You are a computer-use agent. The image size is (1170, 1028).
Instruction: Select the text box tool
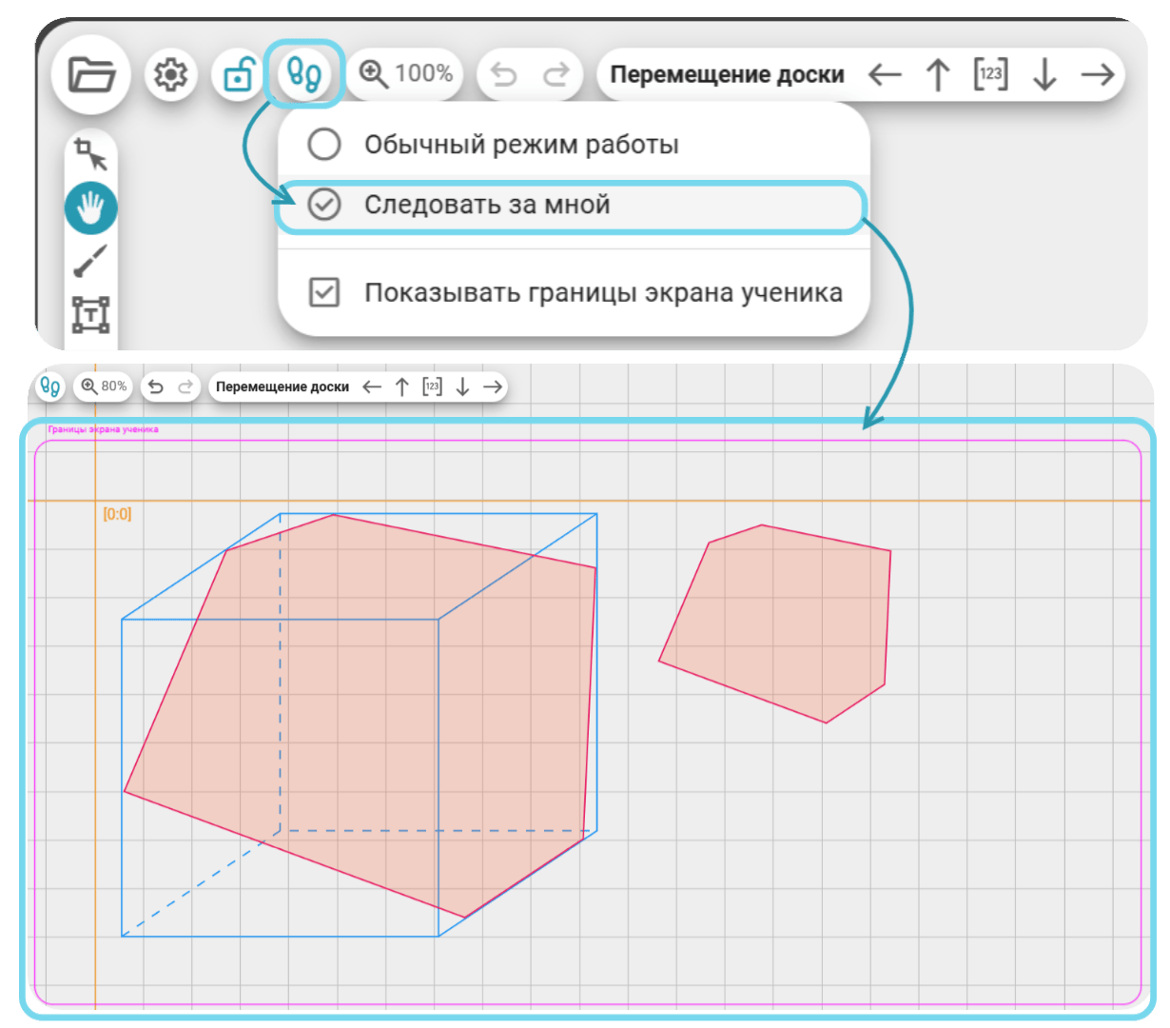91,315
